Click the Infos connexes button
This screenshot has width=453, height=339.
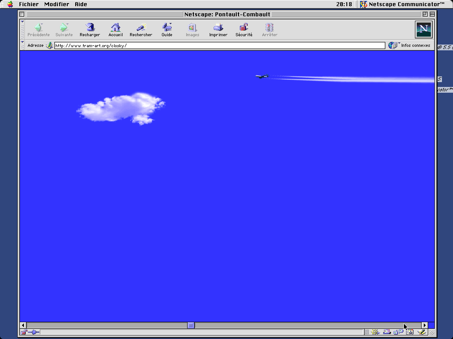coord(409,45)
